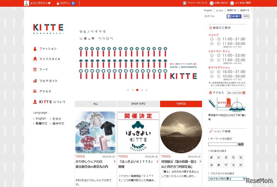This screenshot has width=277, height=187.
Task: Open the My Page info icon
Action: coord(184,3)
